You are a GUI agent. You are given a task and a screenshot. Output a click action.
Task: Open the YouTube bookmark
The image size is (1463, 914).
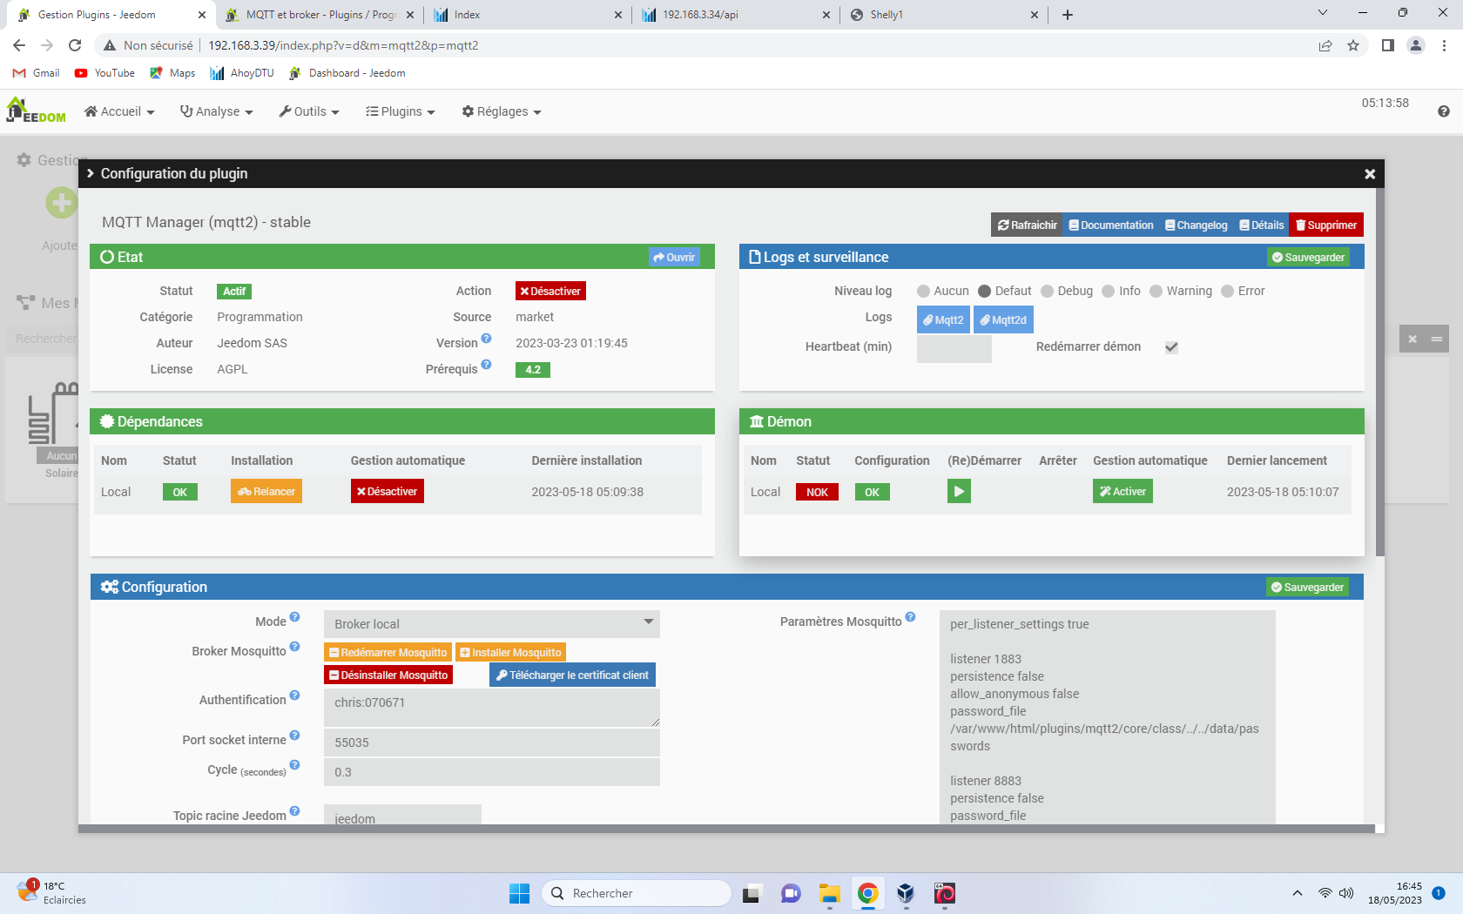[x=104, y=73]
